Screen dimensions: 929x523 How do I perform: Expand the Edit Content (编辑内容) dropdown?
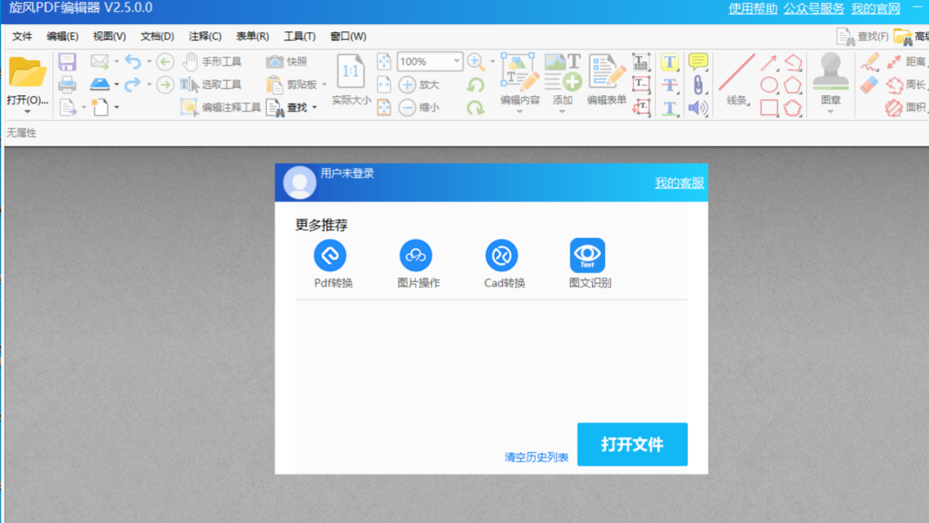pyautogui.click(x=520, y=112)
